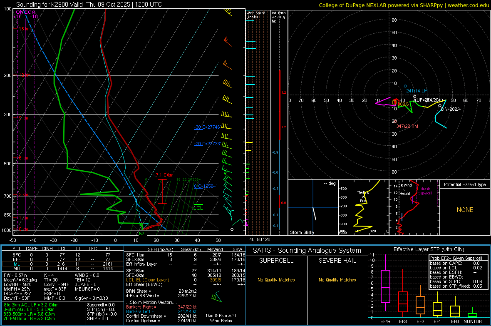Select the highlighted ML parcel row
This screenshot has height=326, width=491.
pos(63,264)
